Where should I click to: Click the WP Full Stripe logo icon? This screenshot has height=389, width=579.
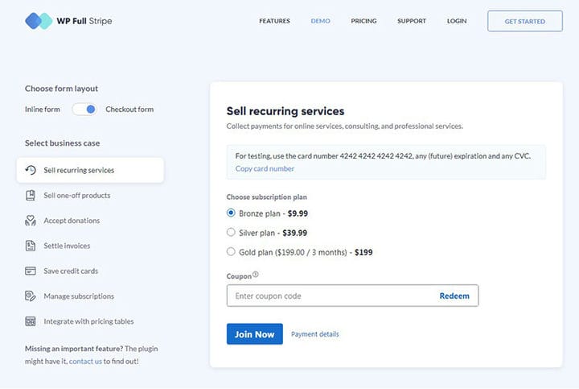pos(39,21)
